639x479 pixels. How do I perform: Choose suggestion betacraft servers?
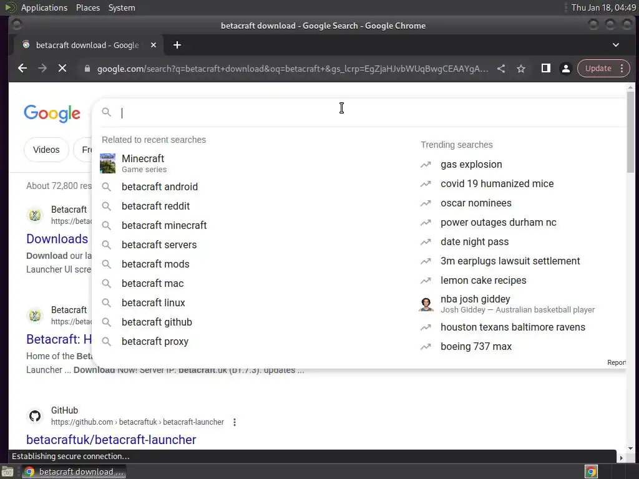[x=159, y=244]
